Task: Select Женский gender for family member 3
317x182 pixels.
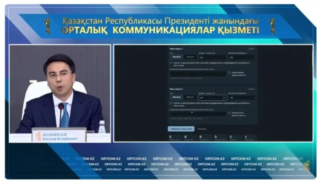Action: (176, 97)
